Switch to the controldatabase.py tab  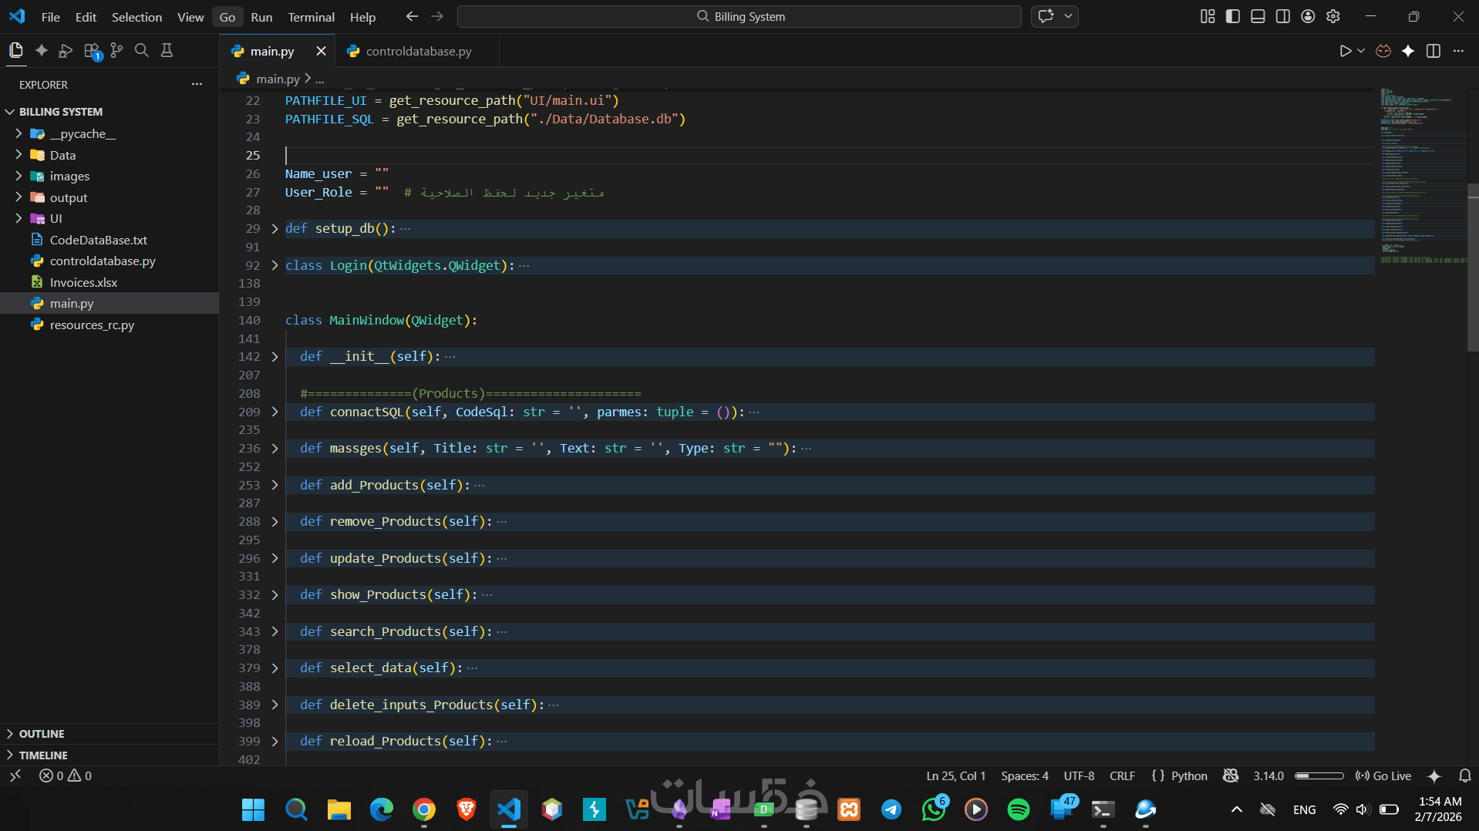[x=418, y=51]
